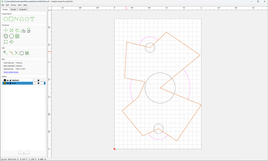Select the Circle create tool
The height and width of the screenshot is (161, 268).
(x=6, y=19)
